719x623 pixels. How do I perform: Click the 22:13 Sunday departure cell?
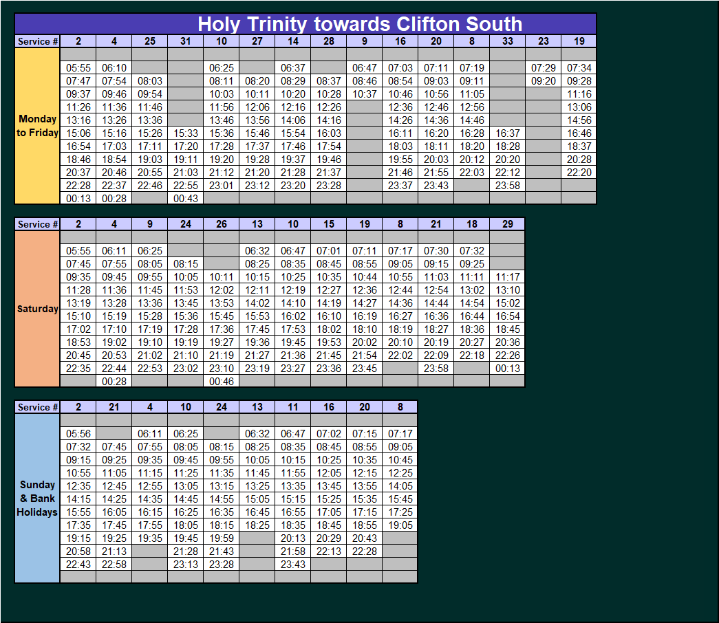coord(329,551)
